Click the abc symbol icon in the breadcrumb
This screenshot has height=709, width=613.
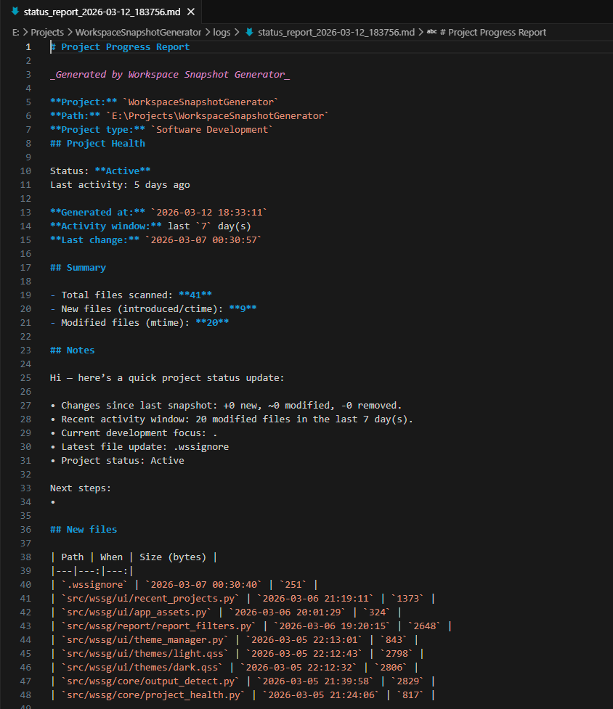(431, 32)
